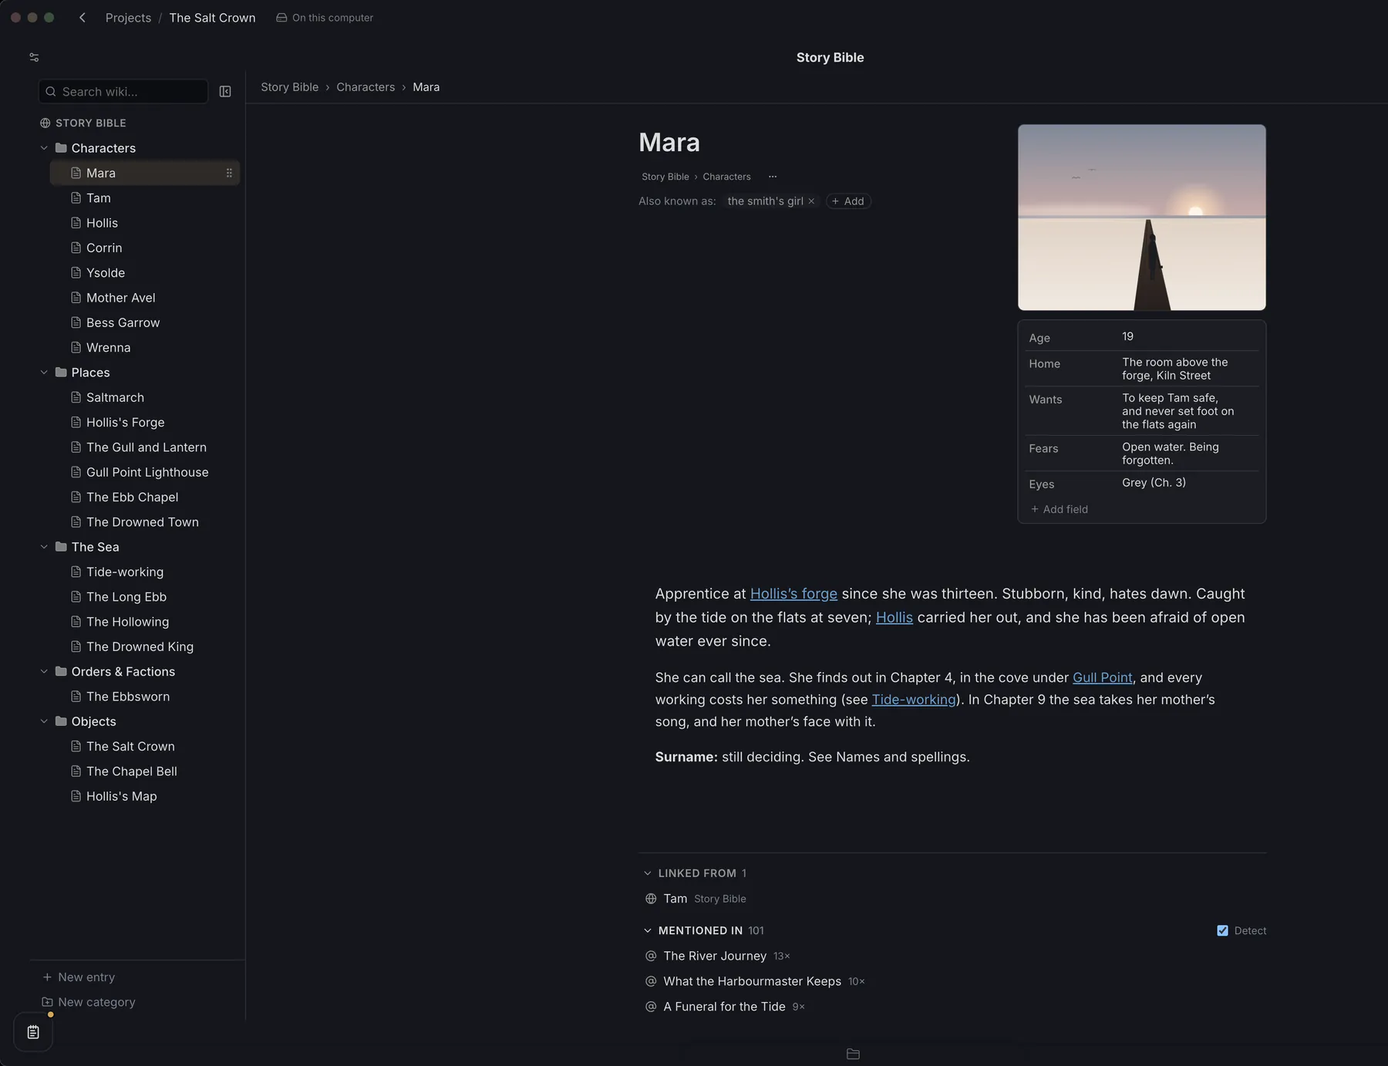Collapse the Objects folder chevron

[44, 721]
